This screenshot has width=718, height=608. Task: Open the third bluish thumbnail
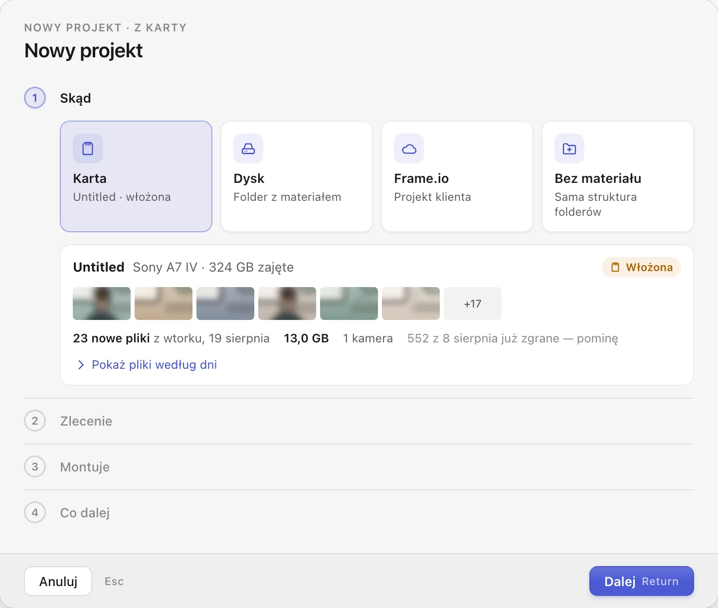tap(225, 304)
